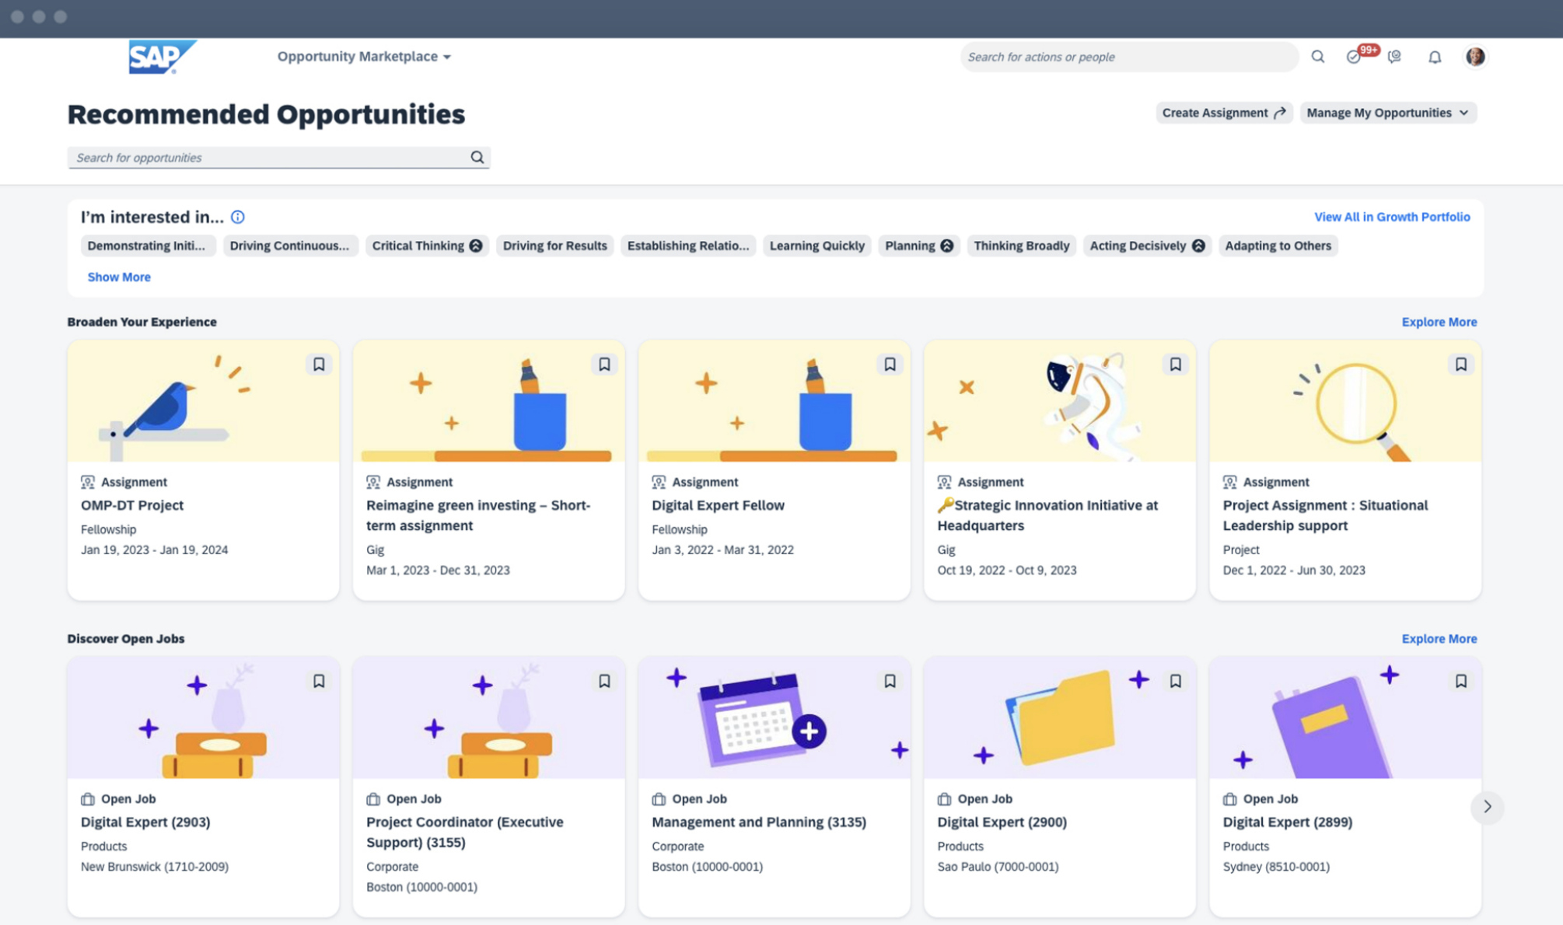
Task: Open Situational Leadership support project title
Action: pyautogui.click(x=1325, y=515)
